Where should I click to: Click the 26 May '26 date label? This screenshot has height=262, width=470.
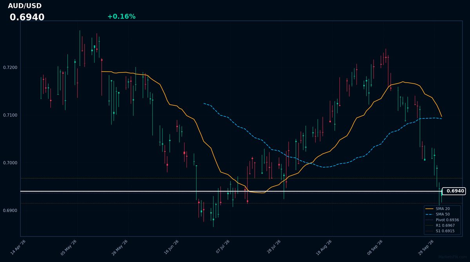[120, 248]
